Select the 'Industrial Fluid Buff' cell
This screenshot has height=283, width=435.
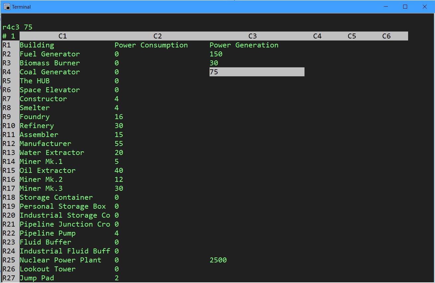pyautogui.click(x=65, y=251)
